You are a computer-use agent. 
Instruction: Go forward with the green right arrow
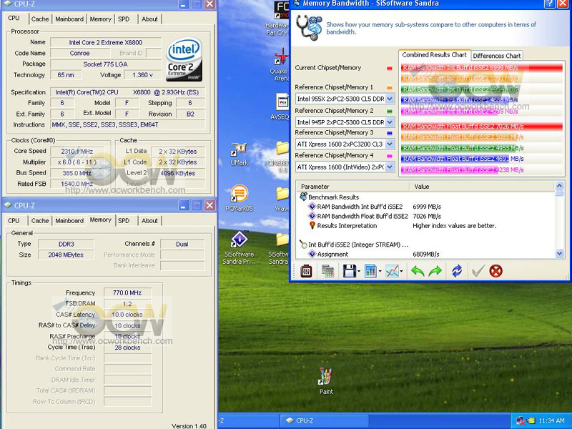[x=435, y=271]
